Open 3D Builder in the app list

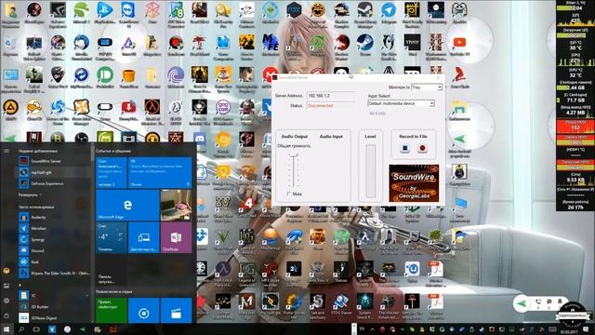(x=54, y=306)
